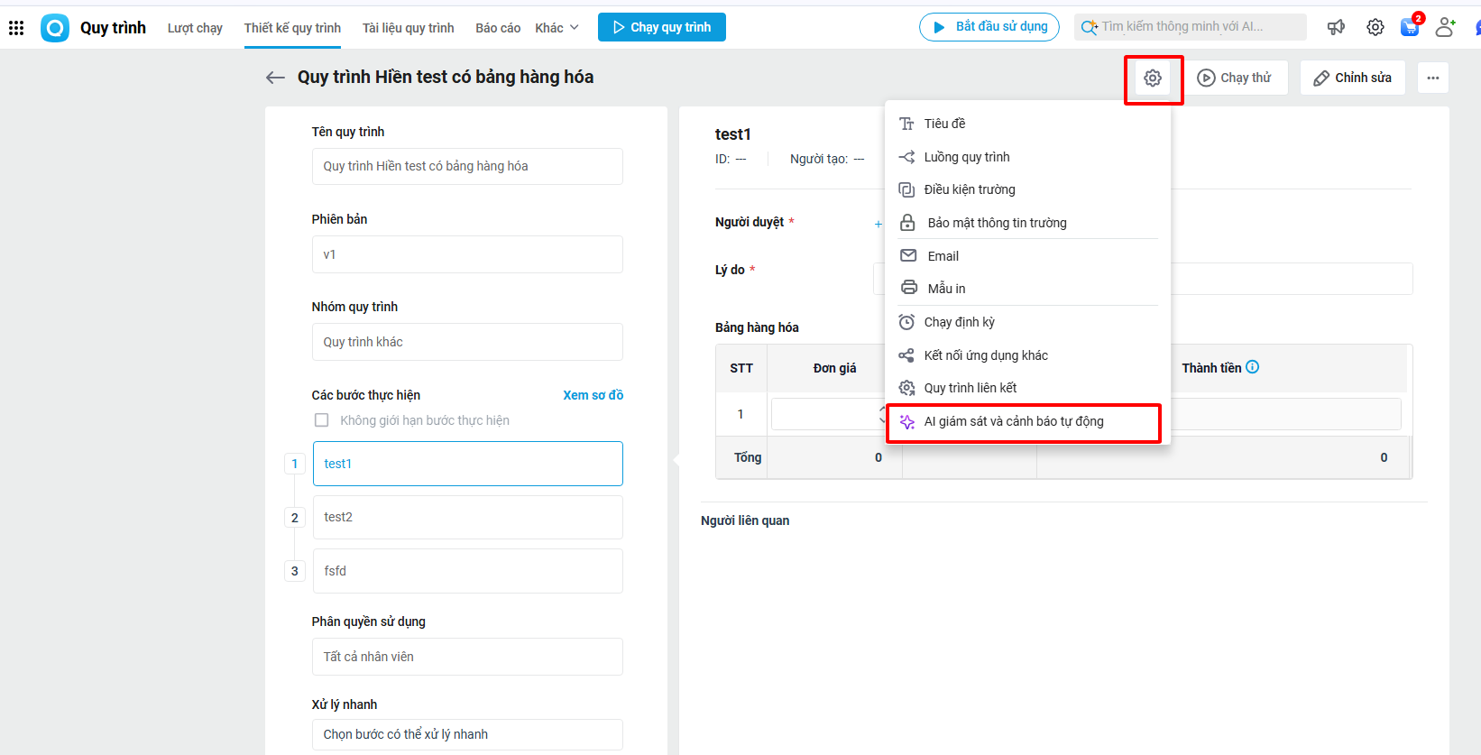Click the Chạy quy trình button
Image resolution: width=1481 pixels, height=755 pixels.
pos(661,27)
